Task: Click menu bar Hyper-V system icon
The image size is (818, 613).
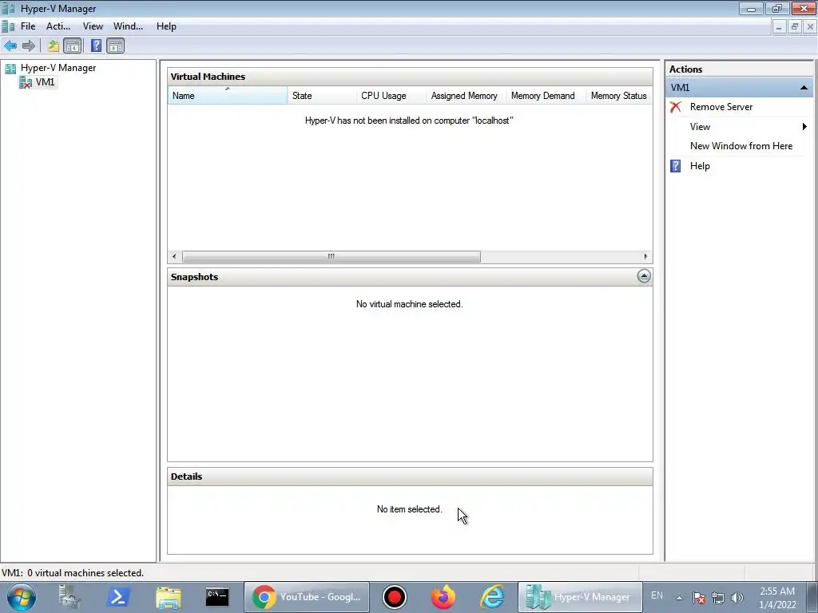Action: coord(8,26)
